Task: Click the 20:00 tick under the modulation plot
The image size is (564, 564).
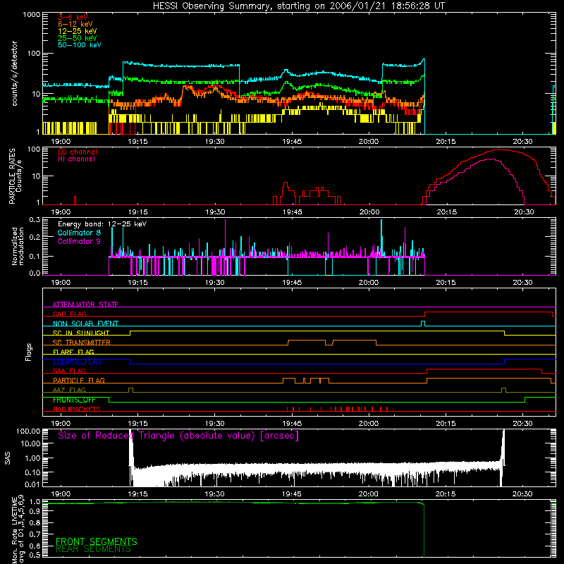Action: click(x=369, y=283)
